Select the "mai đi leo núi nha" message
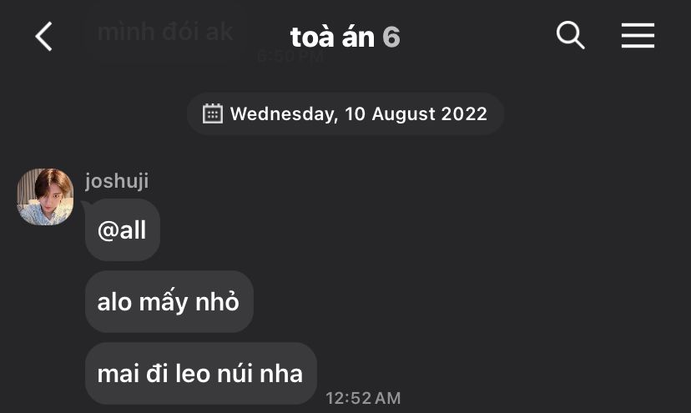Screen dimensions: 691x413 pyautogui.click(x=200, y=373)
